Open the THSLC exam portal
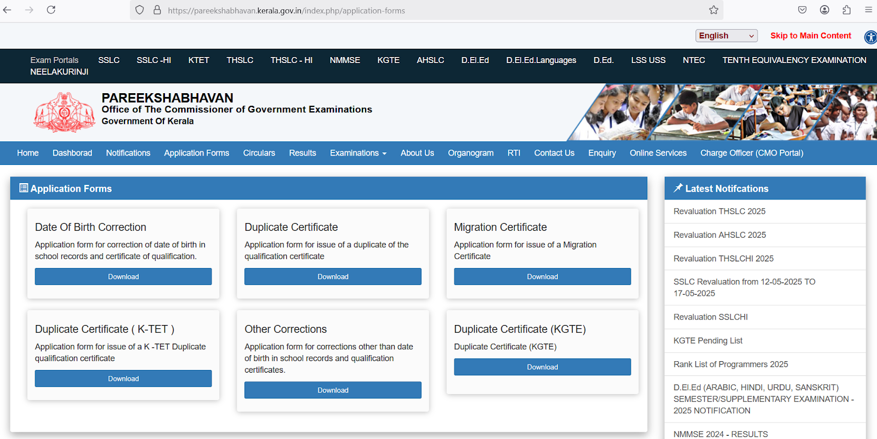Viewport: 877px width, 439px height. [x=240, y=60]
